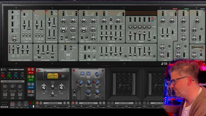Click the delay Damp knob
The height and width of the screenshot is (116, 206).
tap(89, 92)
